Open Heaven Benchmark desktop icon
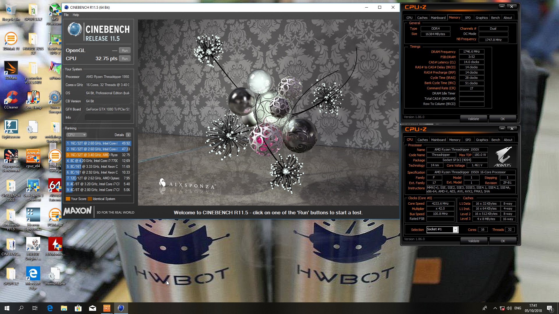Image resolution: width=559 pixels, height=314 pixels. tap(33, 220)
